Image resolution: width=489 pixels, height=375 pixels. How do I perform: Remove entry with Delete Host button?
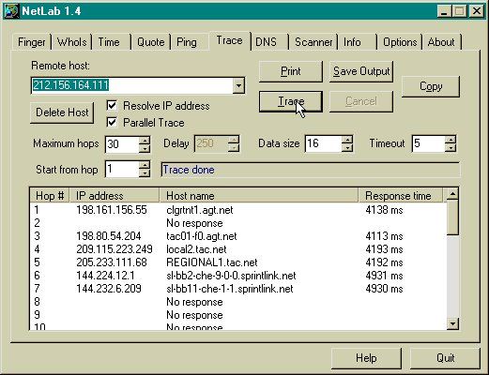(62, 112)
